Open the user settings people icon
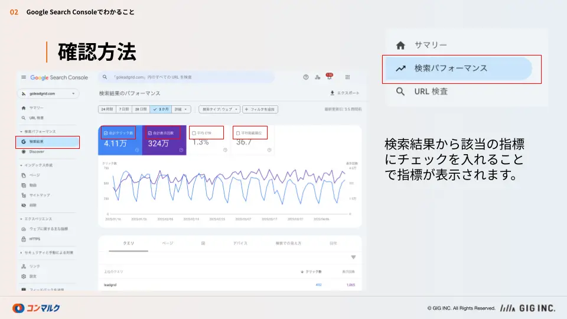Image resolution: width=567 pixels, height=319 pixels. tap(318, 77)
